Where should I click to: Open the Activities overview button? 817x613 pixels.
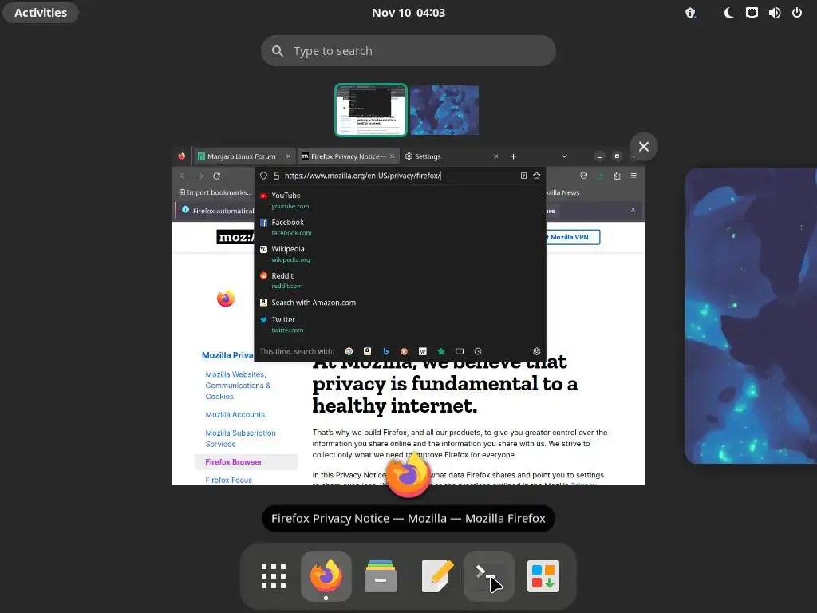pyautogui.click(x=41, y=13)
